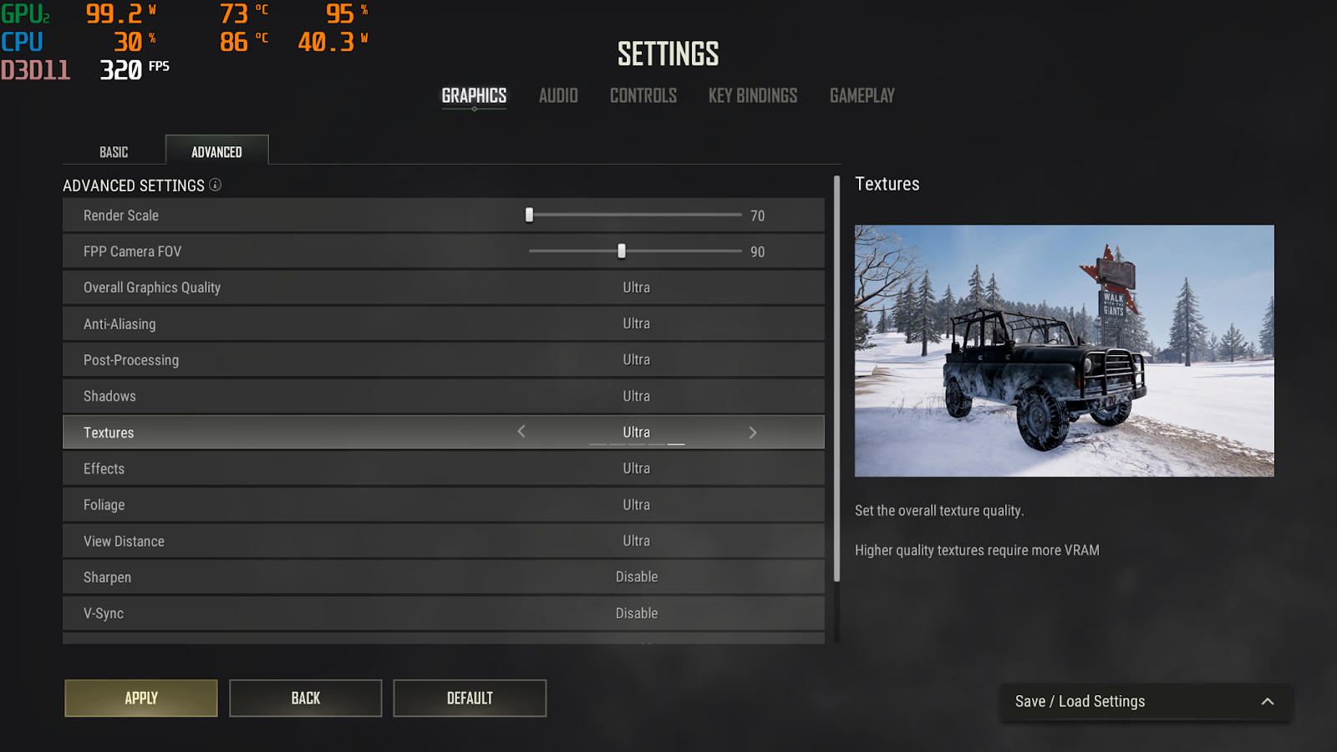Click the FPP Camera FOV slider handle
Image resolution: width=1337 pixels, height=752 pixels.
622,251
